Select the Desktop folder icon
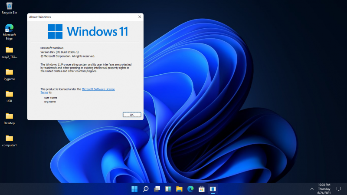The image size is (347, 195). pos(9,116)
